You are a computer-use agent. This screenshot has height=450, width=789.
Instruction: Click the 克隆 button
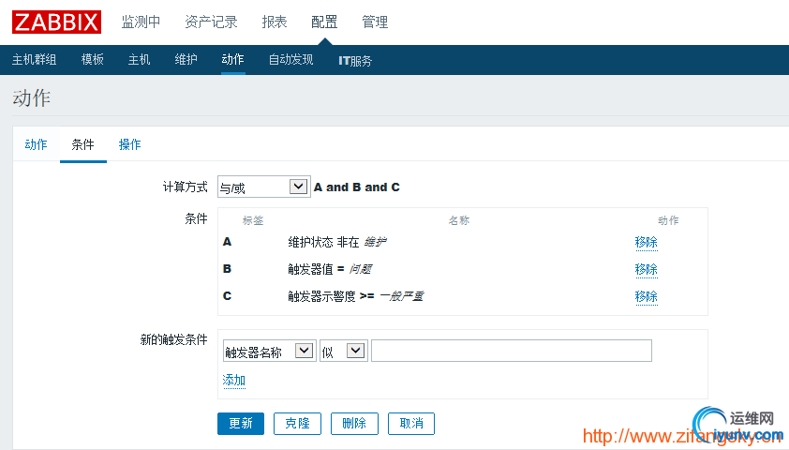point(297,424)
